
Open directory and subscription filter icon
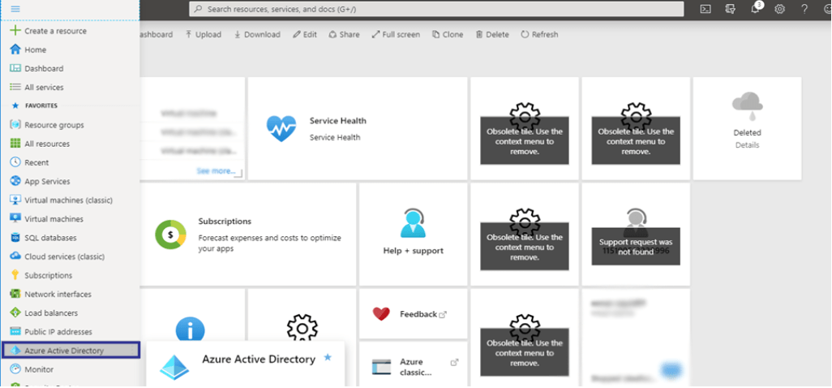click(731, 9)
